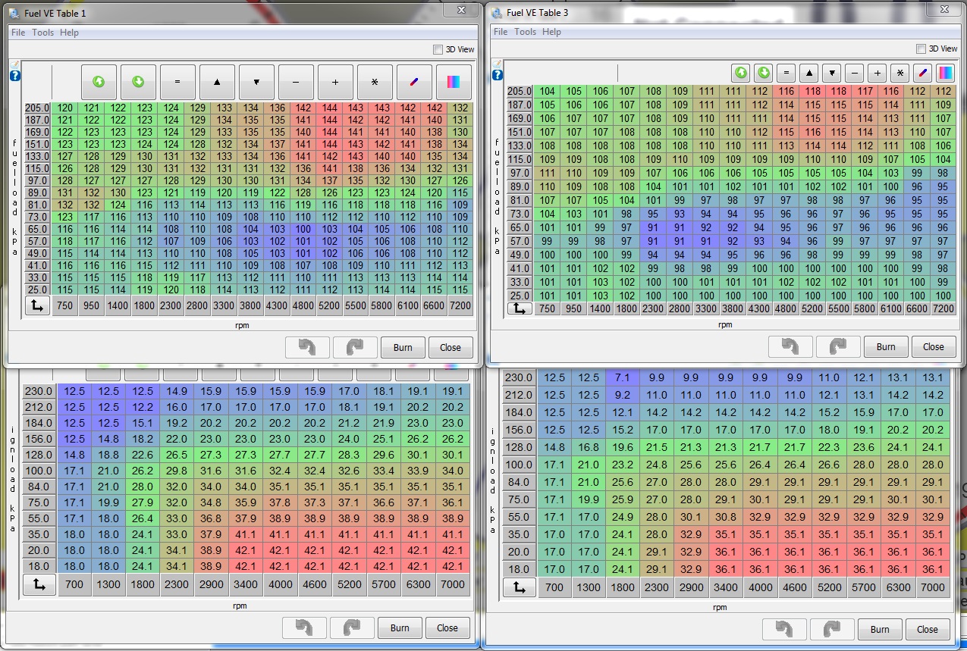Toggle the 3D View checkbox in Fuel VE Table 3
Screen dimensions: 967x651
click(921, 49)
